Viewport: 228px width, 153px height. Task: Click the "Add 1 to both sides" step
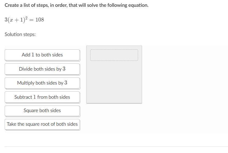coord(42,55)
